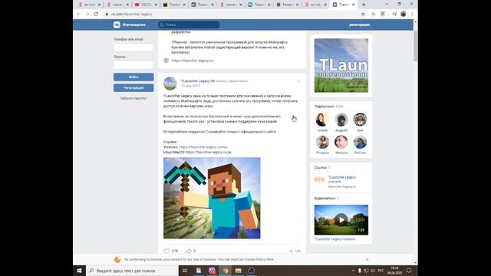The image size is (491, 276).
Task: Click the browser forward arrow
Action: (87, 14)
